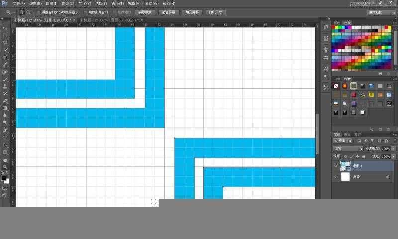
Task: Filter layers by type layers (T icon)
Action: pyautogui.click(x=372, y=141)
